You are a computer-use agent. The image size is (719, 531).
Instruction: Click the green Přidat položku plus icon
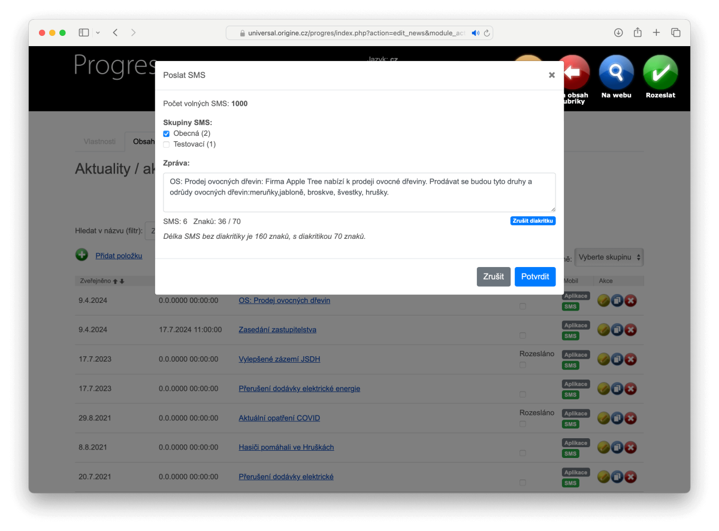[81, 255]
